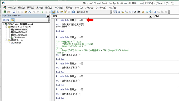
Task: Open the Insert UserForm dropdown arrow
Action: [x=11, y=12]
